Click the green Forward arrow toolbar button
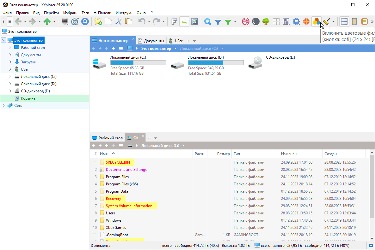This screenshot has width=375, height=250. click(x=33, y=21)
